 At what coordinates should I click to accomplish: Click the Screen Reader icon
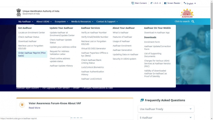click(x=165, y=3)
